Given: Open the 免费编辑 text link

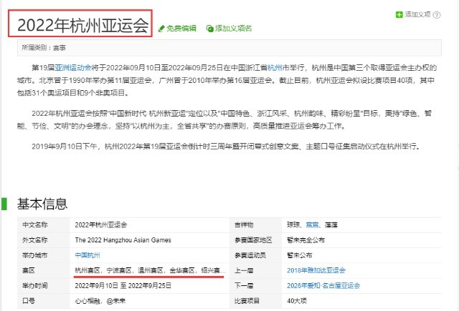Looking at the screenshot, I should [181, 29].
